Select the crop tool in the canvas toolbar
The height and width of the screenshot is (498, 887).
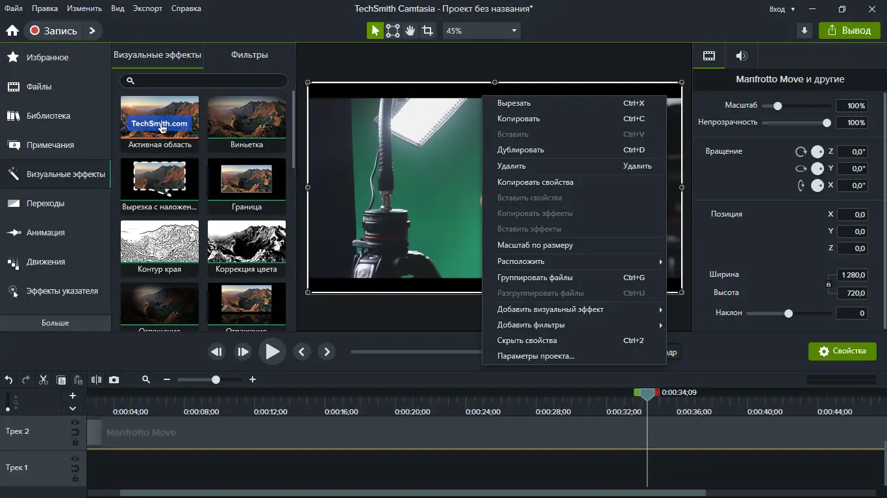pos(427,30)
